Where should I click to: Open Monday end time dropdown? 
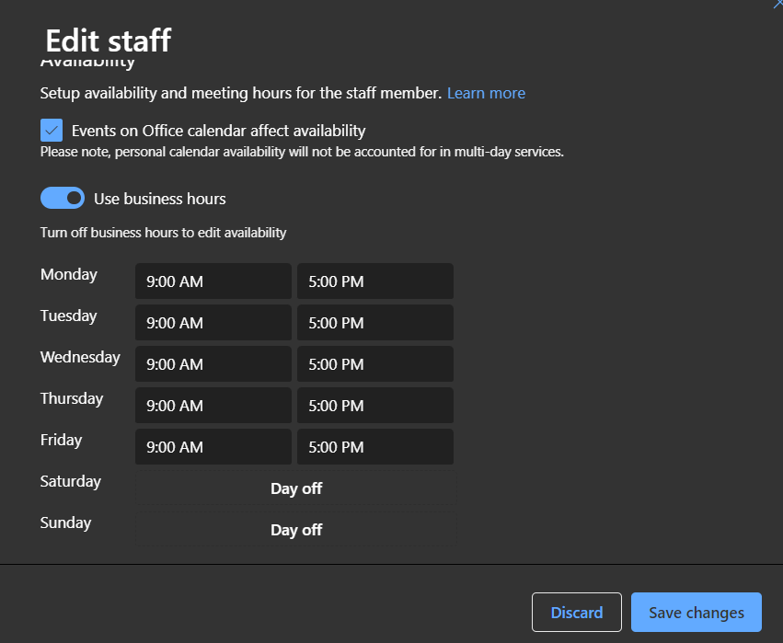374,281
